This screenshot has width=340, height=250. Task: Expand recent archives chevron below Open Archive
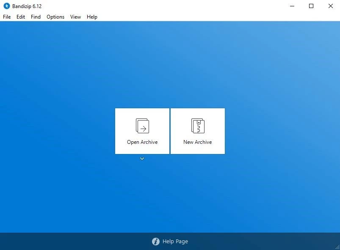pyautogui.click(x=142, y=159)
